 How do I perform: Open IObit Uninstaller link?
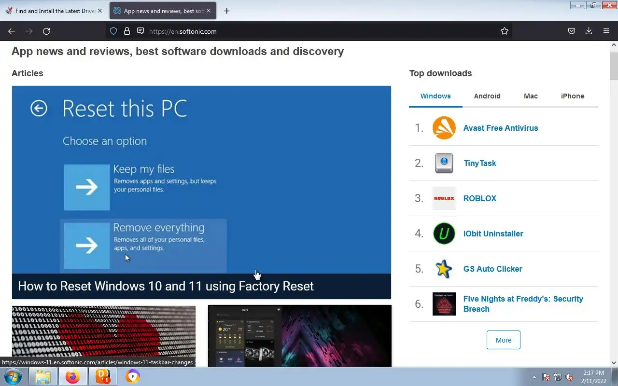493,234
